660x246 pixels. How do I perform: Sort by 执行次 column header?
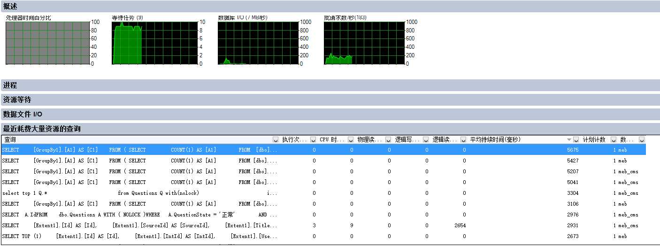(295, 140)
